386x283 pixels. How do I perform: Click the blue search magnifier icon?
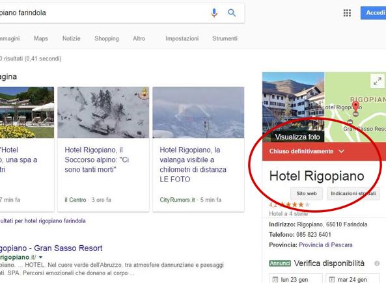click(232, 13)
